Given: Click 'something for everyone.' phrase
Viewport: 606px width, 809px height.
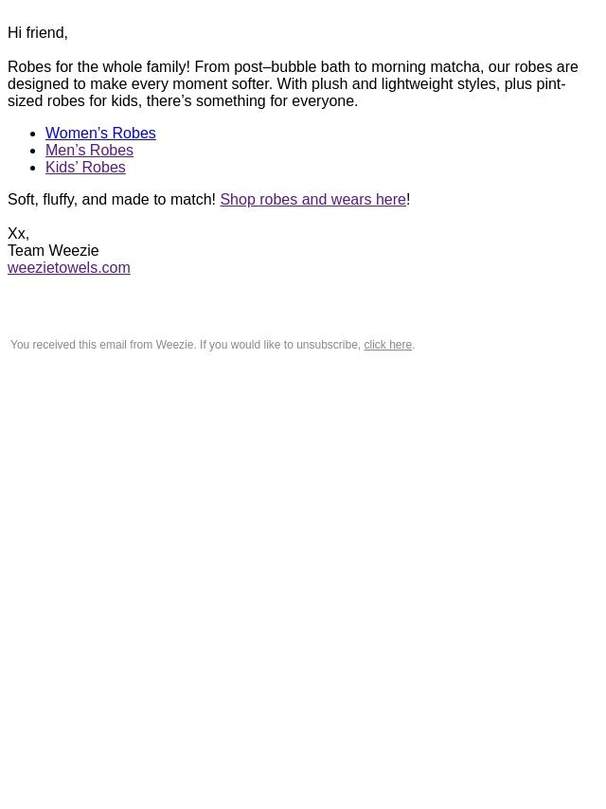Looking at the screenshot, I should pyautogui.click(x=276, y=101).
